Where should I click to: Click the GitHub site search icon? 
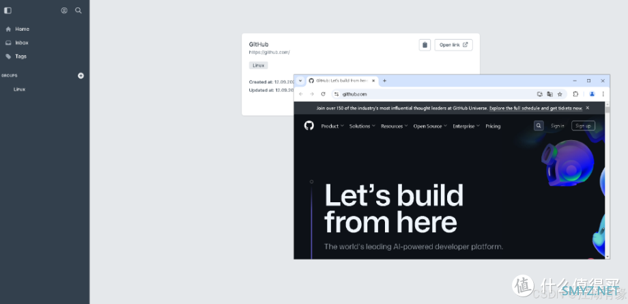pos(539,126)
